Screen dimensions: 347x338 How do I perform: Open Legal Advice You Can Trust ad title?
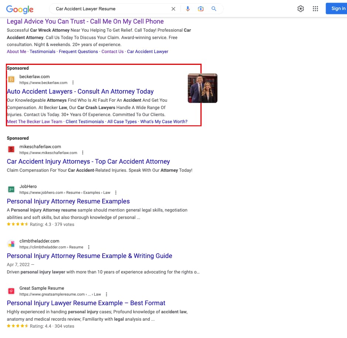click(85, 21)
